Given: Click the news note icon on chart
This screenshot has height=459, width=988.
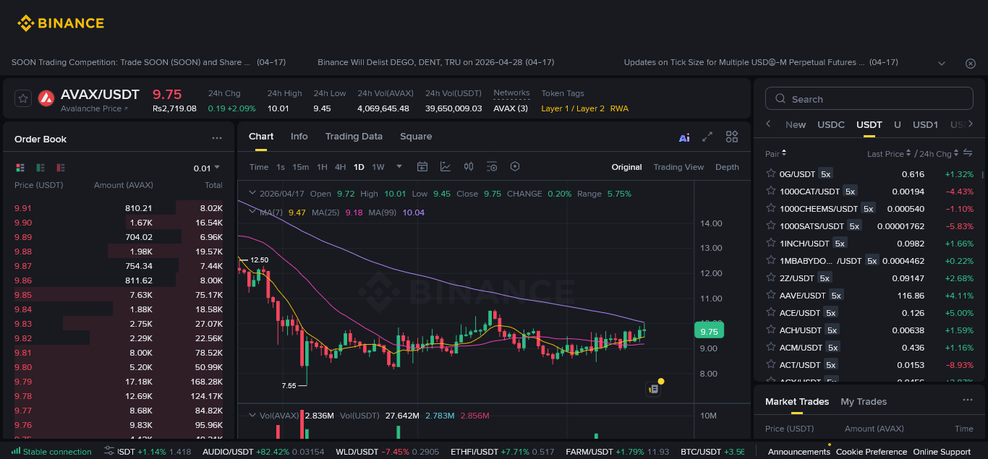Looking at the screenshot, I should (653, 389).
